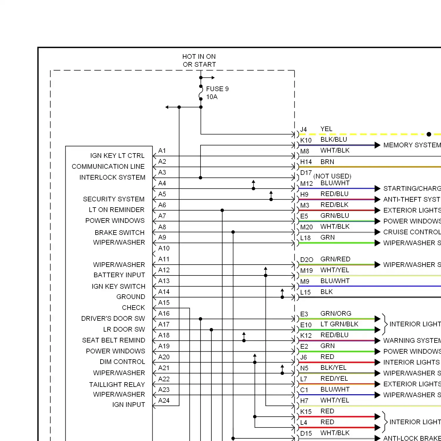Click the IGN KEY LT CTRL label

pyautogui.click(x=117, y=156)
